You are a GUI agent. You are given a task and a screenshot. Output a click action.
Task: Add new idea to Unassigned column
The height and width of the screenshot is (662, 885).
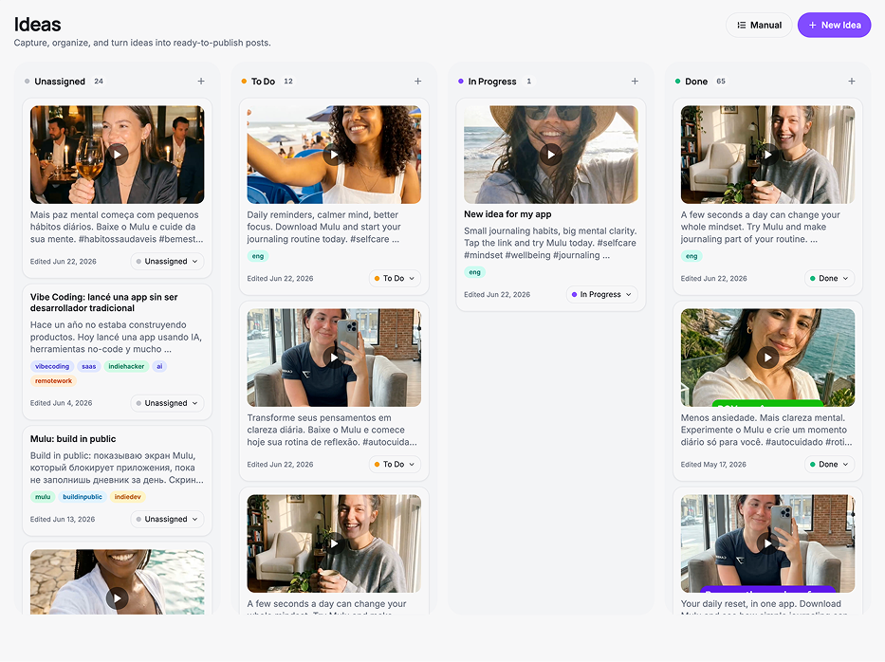point(201,82)
